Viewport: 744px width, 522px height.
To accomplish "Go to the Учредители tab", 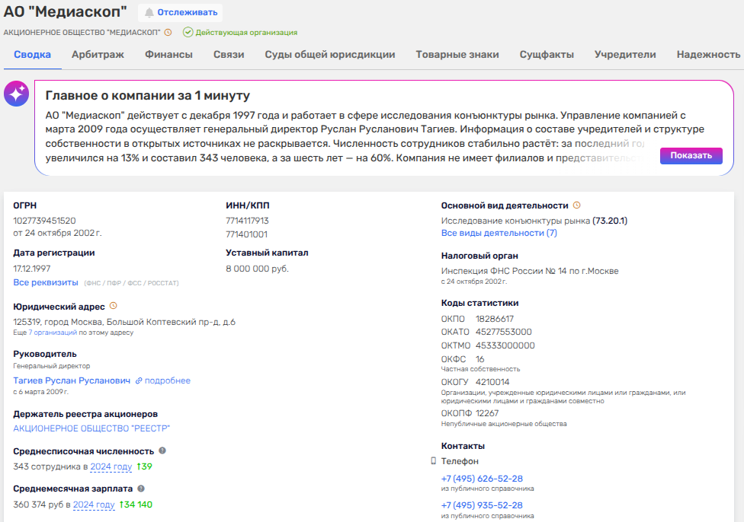I will (x=625, y=54).
